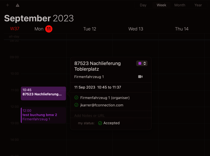Screen dimensions: 210x156
Task: Click the Thu 14 column header
Action: click(182, 29)
